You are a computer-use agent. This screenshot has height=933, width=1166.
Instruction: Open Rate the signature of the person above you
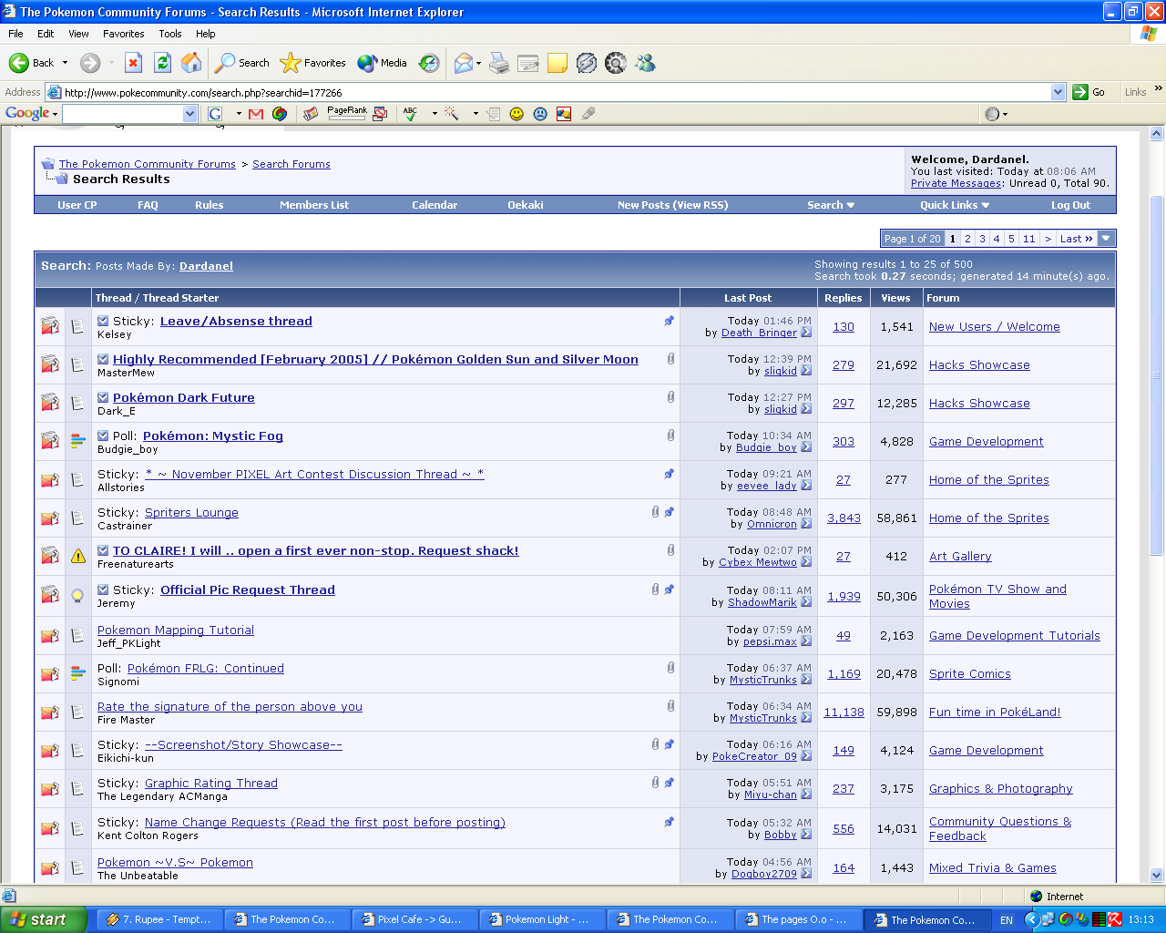[x=230, y=706]
